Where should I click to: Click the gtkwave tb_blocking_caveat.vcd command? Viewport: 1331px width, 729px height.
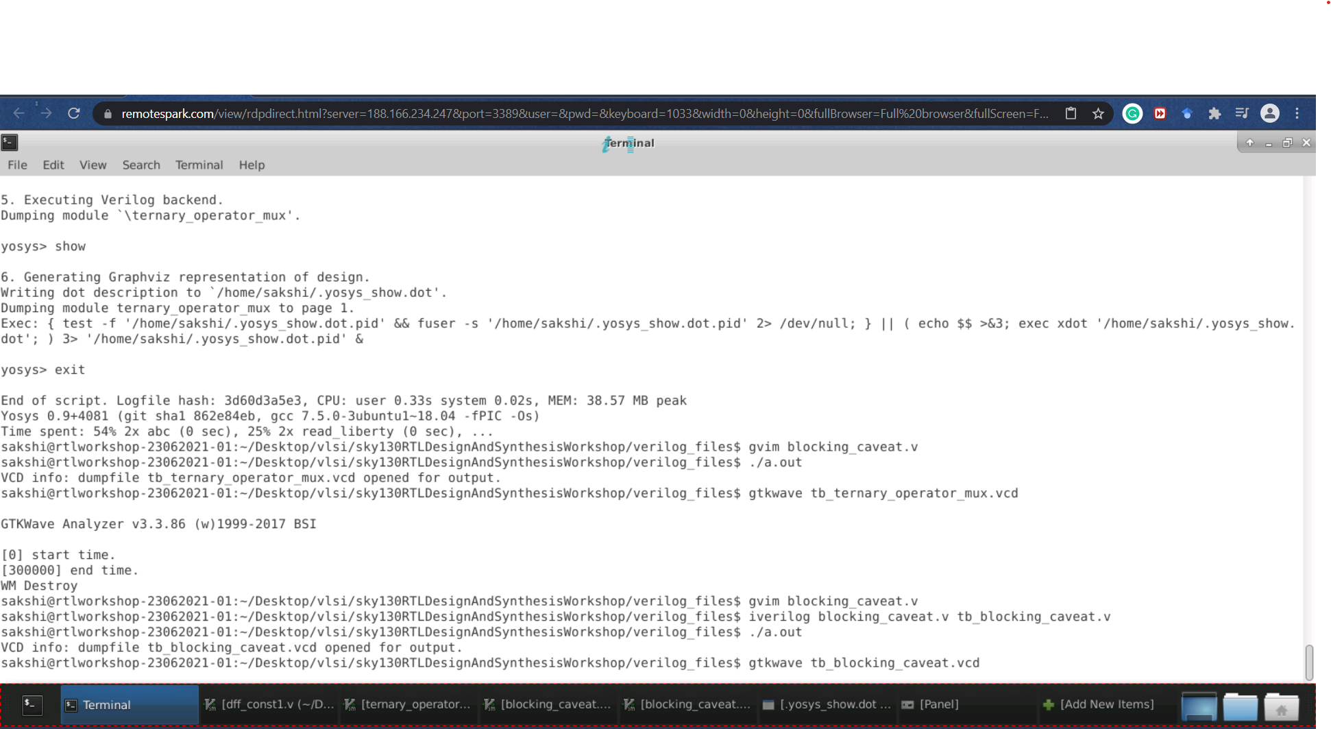tap(864, 663)
